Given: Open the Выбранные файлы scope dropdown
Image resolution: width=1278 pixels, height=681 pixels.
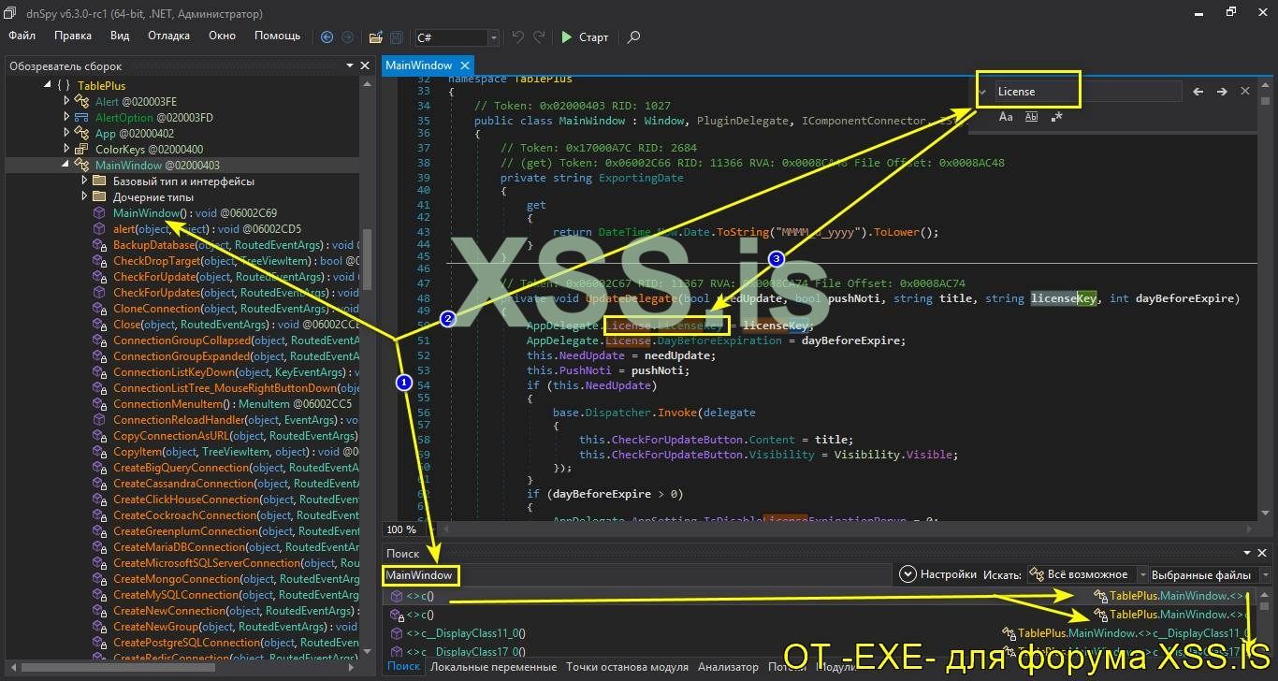Looking at the screenshot, I should click(1211, 574).
